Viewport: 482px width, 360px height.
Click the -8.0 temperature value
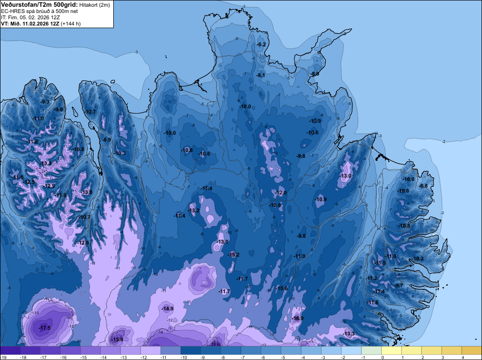click(x=315, y=74)
